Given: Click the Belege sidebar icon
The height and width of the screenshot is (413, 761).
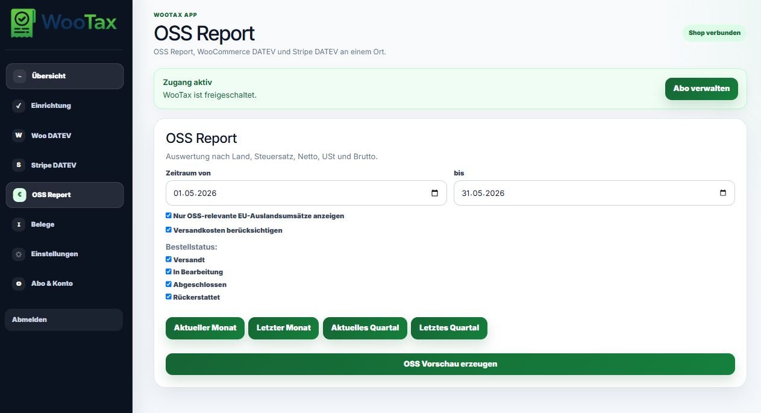Looking at the screenshot, I should (x=19, y=224).
